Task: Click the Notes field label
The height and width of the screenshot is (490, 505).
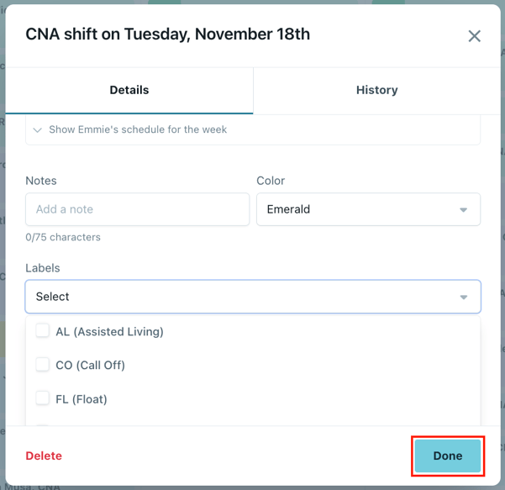Action: click(41, 181)
